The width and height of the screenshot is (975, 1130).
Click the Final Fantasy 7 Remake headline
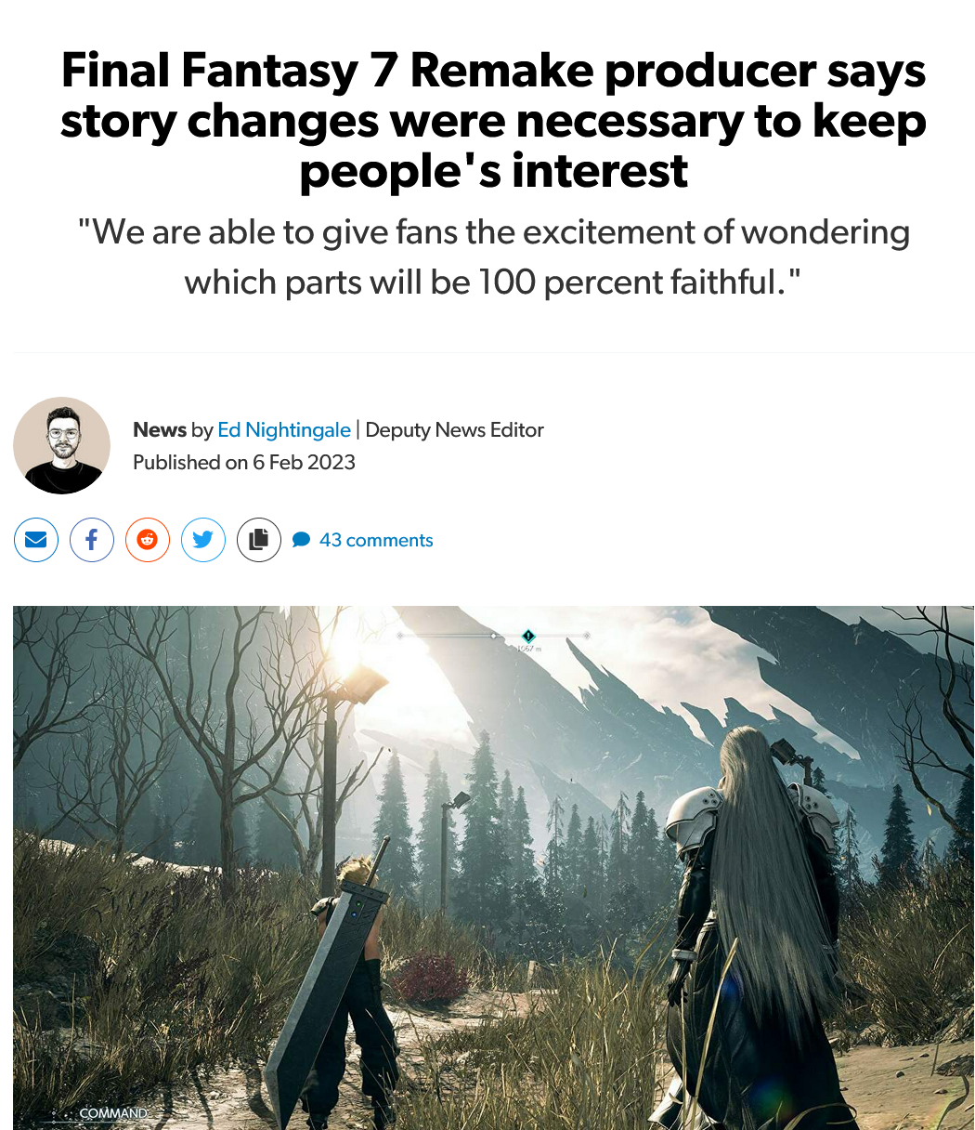pyautogui.click(x=493, y=121)
